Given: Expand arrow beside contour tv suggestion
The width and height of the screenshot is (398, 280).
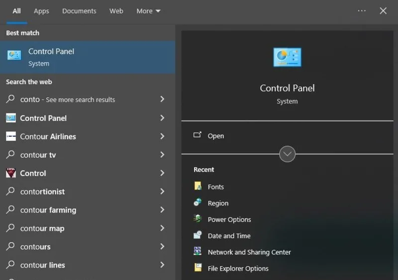Looking at the screenshot, I should click(x=162, y=155).
